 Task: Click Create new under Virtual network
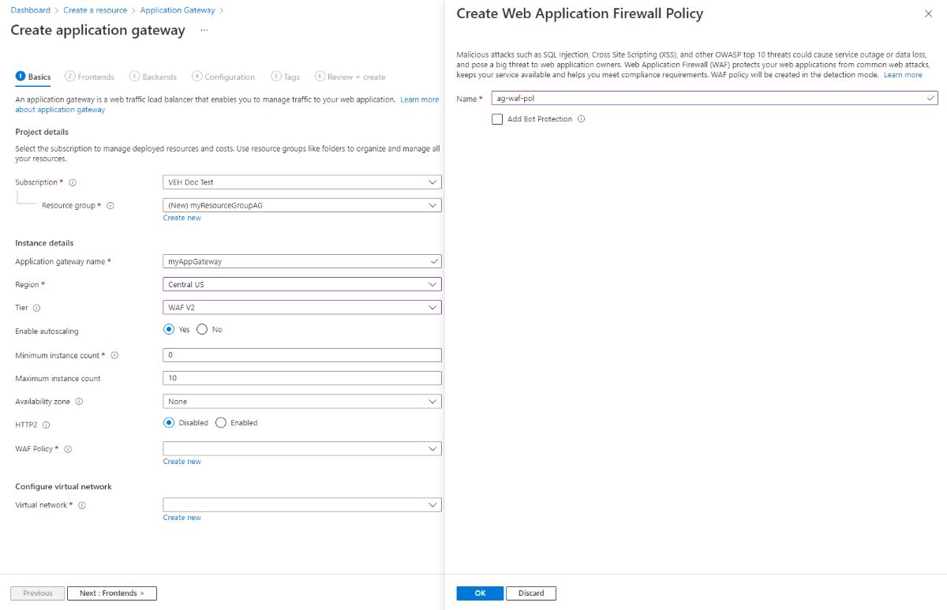[182, 517]
